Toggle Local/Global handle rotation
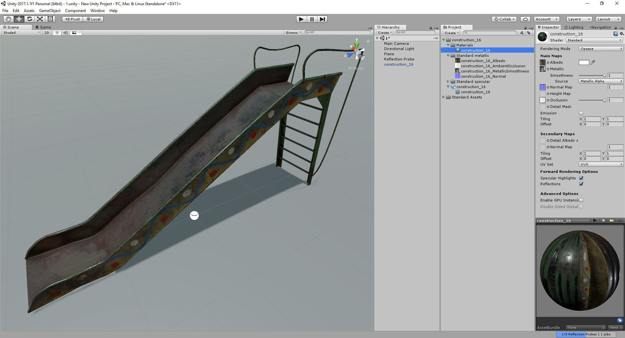The height and width of the screenshot is (338, 625). tap(93, 19)
